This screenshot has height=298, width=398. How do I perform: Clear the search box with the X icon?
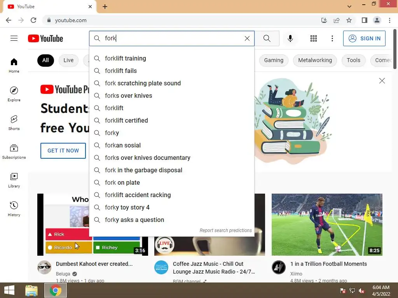[x=247, y=38]
